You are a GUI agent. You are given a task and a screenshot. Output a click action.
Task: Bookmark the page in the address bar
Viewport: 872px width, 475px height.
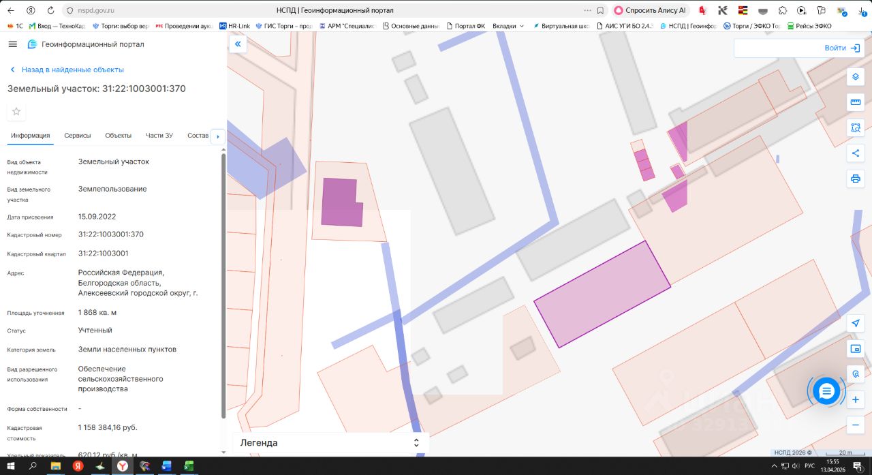pos(600,11)
